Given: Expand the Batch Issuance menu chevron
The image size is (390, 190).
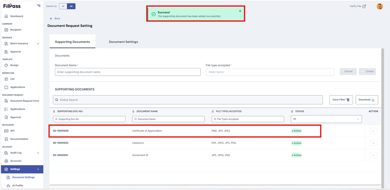Looking at the screenshot, I should point(38,44).
